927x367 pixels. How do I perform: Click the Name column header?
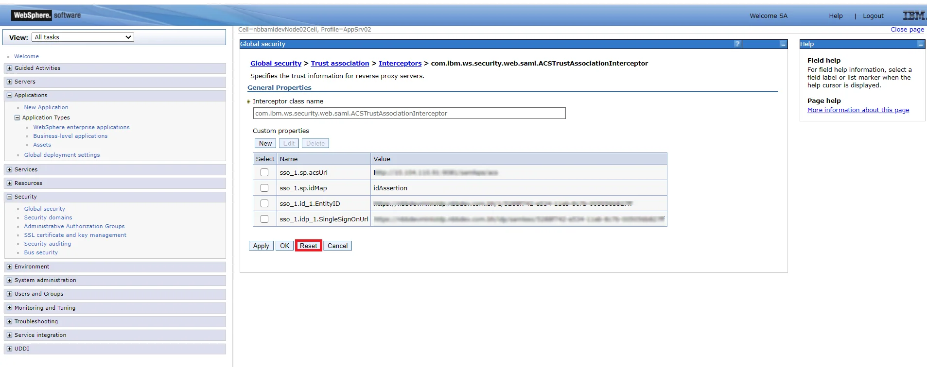pyautogui.click(x=324, y=159)
